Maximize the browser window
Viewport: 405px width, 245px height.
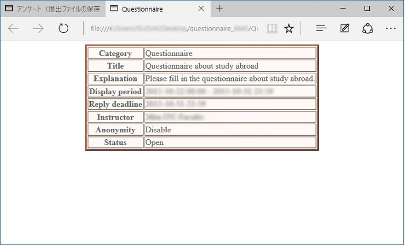point(367,9)
